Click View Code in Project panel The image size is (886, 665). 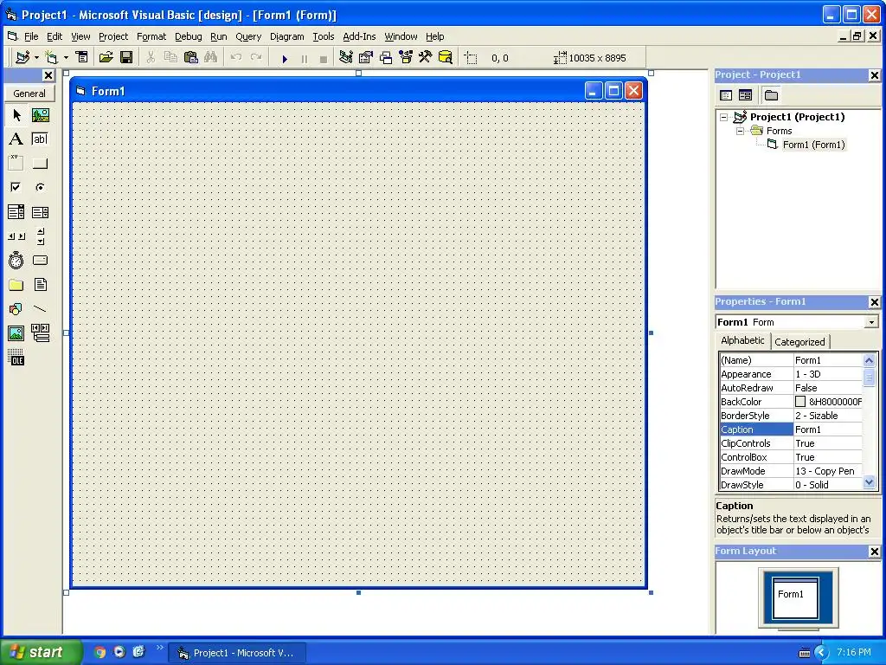pos(726,95)
